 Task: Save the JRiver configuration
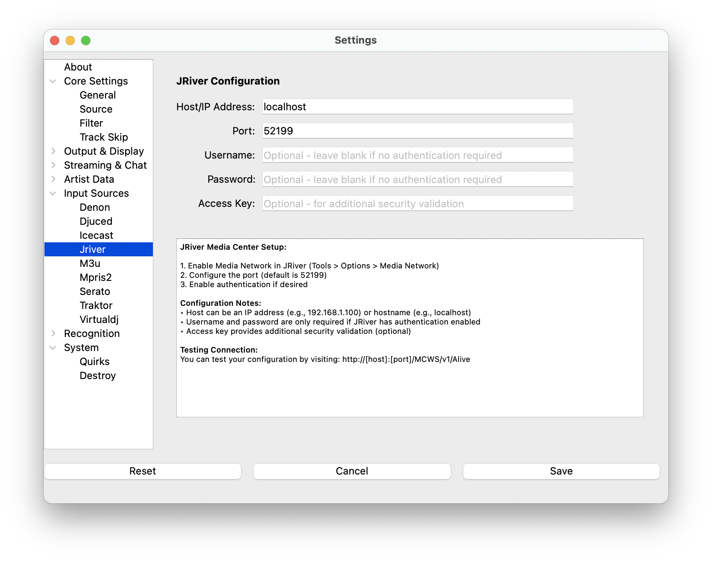(561, 471)
